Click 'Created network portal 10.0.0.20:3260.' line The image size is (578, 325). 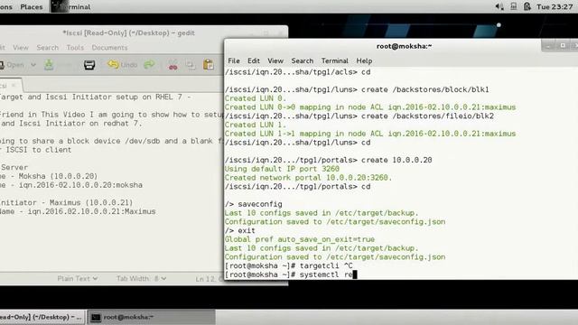tap(308, 178)
